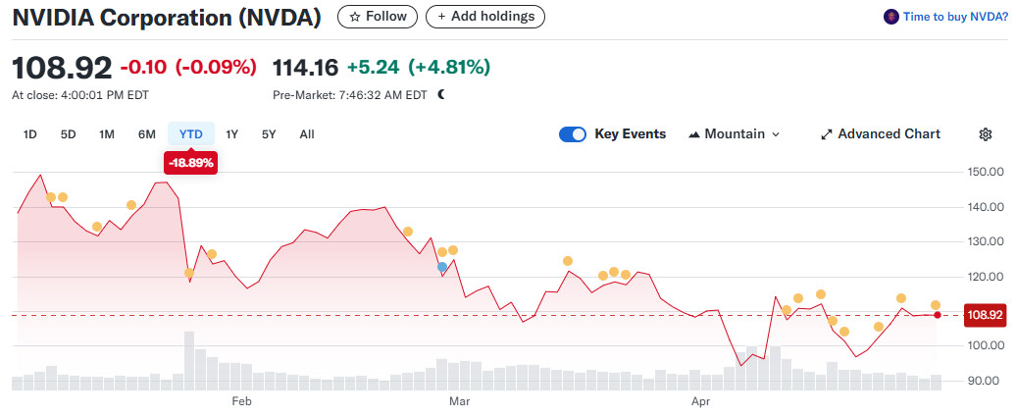
Task: Click the -18.89% YTD change badge
Action: (x=191, y=163)
